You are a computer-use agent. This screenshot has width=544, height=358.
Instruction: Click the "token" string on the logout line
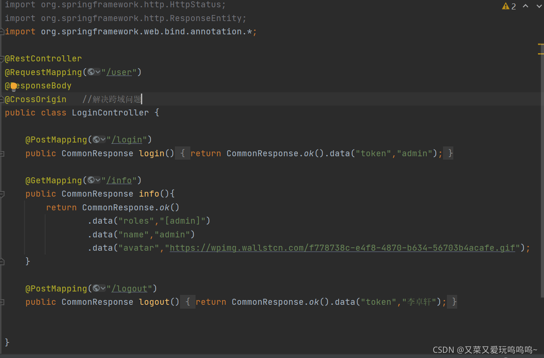(x=379, y=302)
